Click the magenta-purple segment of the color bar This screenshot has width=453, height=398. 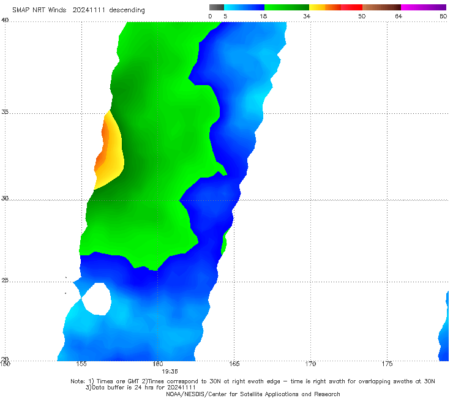[x=424, y=7]
